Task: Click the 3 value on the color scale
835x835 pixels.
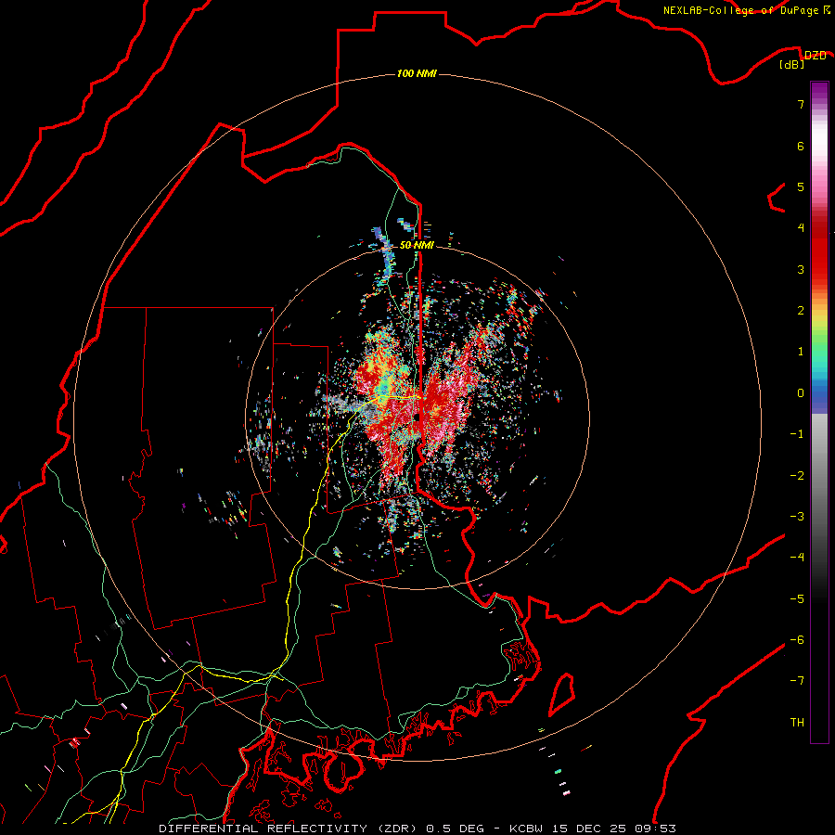Action: [x=801, y=269]
